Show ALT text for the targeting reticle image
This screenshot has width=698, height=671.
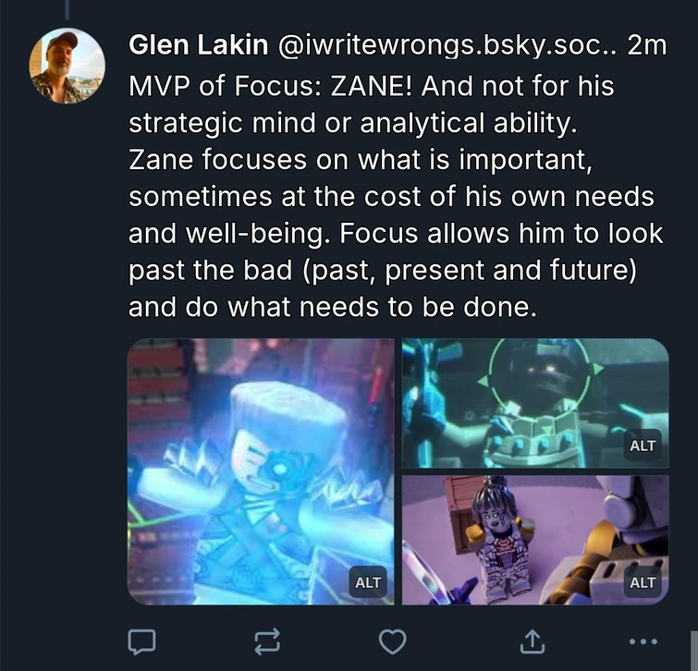pyautogui.click(x=643, y=445)
